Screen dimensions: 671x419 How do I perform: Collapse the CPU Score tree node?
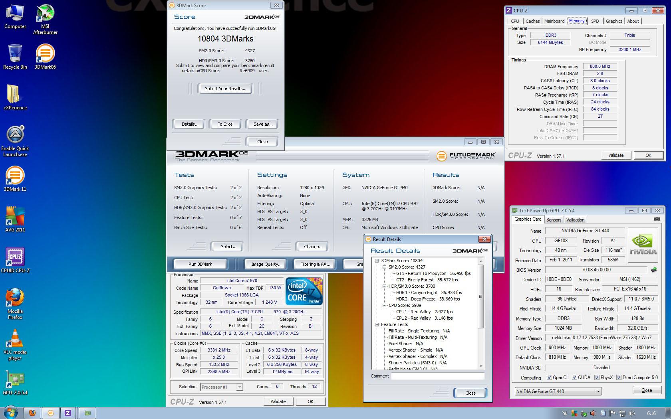(384, 305)
